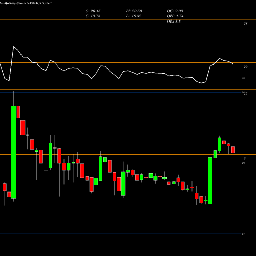This screenshot has height=256, width=256.
Task: Click the OL: 8.8 reading
Action: [x=174, y=22]
